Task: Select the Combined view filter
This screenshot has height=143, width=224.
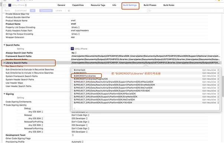Action: point(46,11)
